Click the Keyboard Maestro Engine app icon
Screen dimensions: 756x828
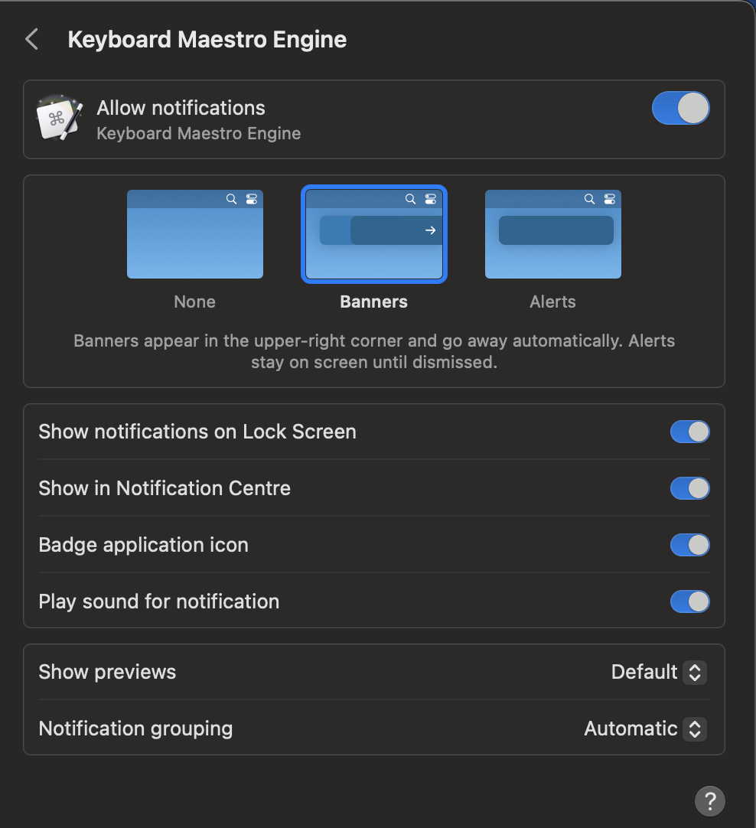60,118
